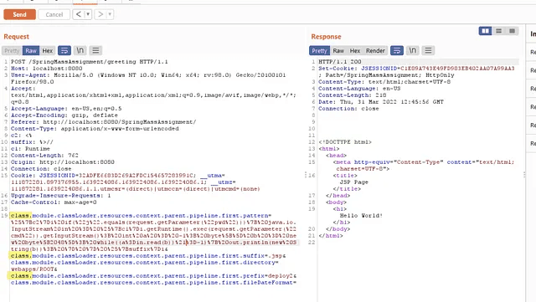Image resolution: width=536 pixels, height=302 pixels.
Task: Click the <!DOCTYPE html> line in response
Action: (x=345, y=142)
